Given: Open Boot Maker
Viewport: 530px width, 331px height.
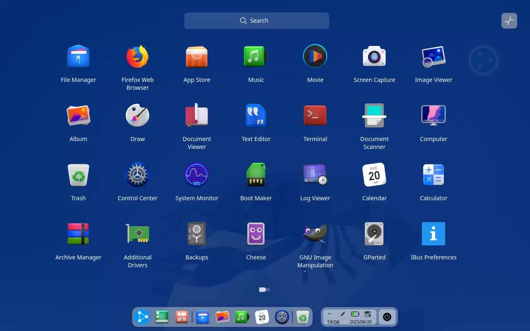Looking at the screenshot, I should (256, 174).
